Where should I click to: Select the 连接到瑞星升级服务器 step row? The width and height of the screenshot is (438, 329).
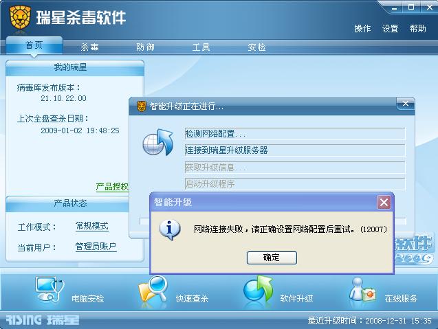(x=295, y=150)
